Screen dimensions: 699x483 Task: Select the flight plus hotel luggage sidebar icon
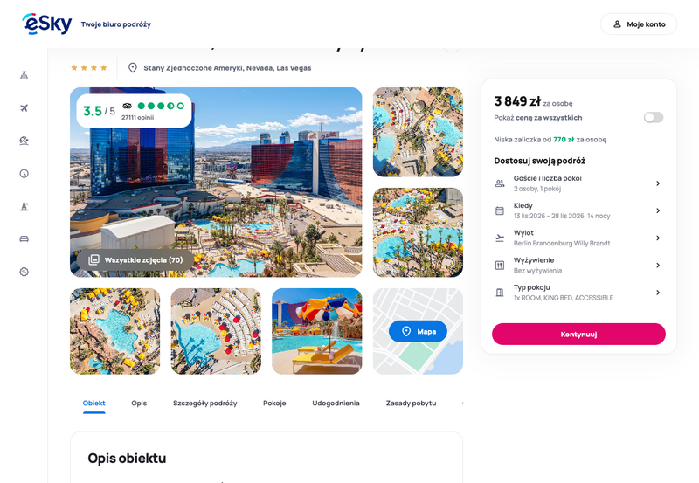[x=24, y=75]
